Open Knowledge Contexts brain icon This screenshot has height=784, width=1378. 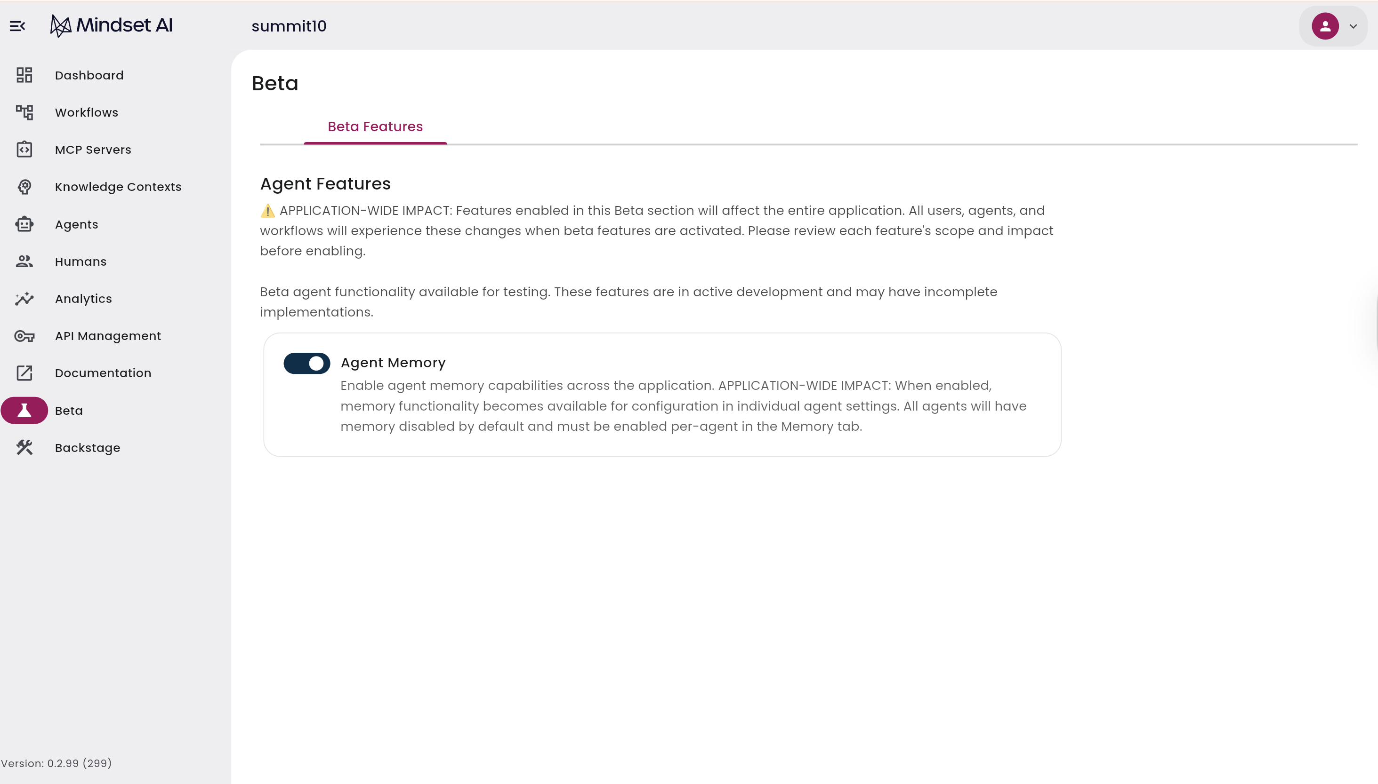click(x=24, y=186)
